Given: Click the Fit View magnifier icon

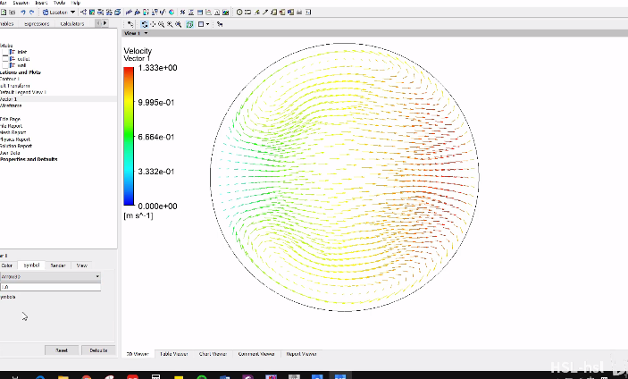Looking at the screenshot, I should (179, 24).
